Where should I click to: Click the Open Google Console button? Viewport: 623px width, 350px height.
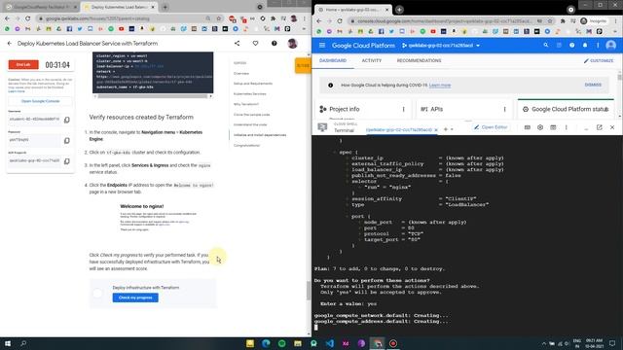click(40, 101)
